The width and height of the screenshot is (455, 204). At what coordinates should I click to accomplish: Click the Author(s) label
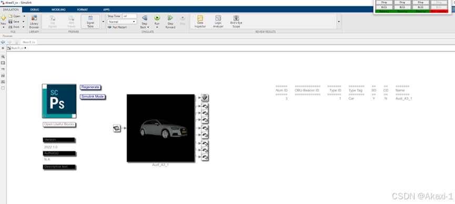point(59,153)
